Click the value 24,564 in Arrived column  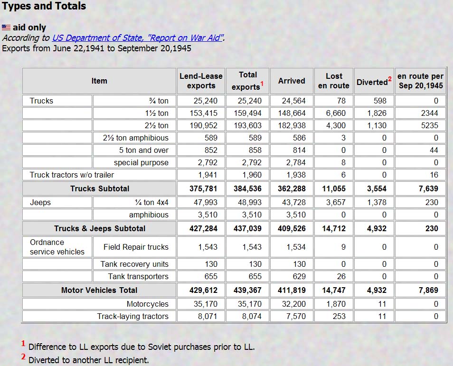(293, 101)
